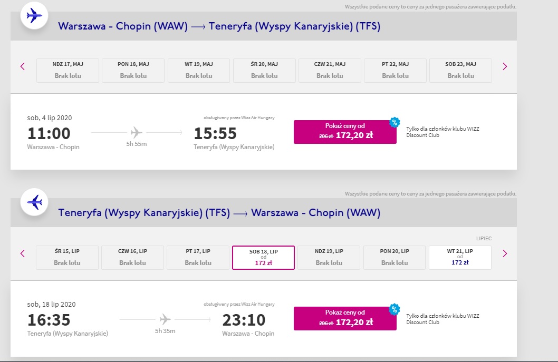Select WT 21, LIP return date at 172 zł

pyautogui.click(x=460, y=258)
